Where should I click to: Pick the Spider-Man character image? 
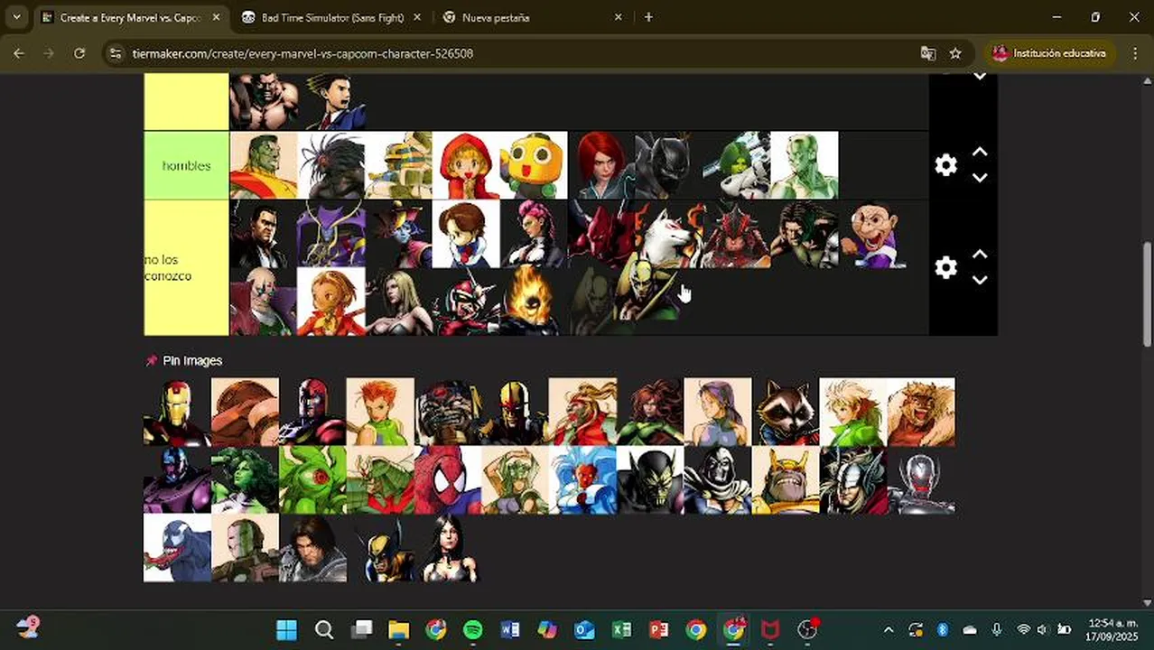[x=448, y=479]
